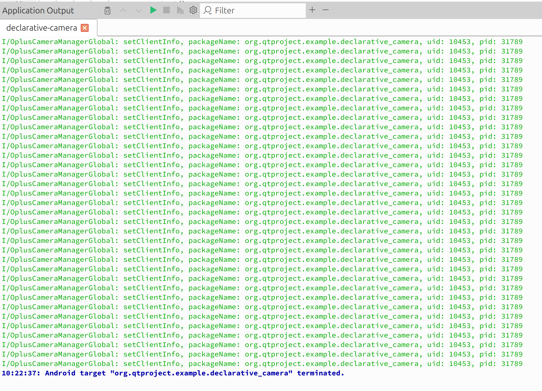The image size is (542, 391).
Task: Zoom in output with plus icon
Action: click(312, 10)
